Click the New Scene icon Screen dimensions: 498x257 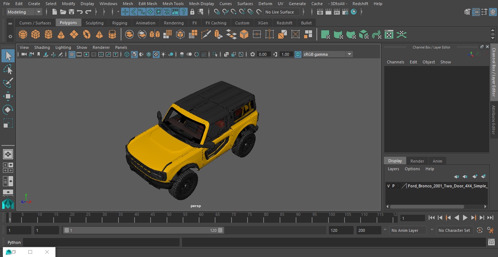(55, 12)
